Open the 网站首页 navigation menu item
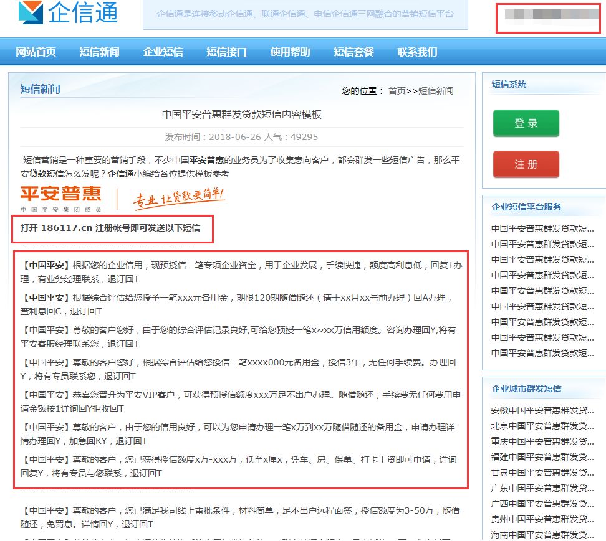Screen dimensions: 606x541 click(36, 52)
